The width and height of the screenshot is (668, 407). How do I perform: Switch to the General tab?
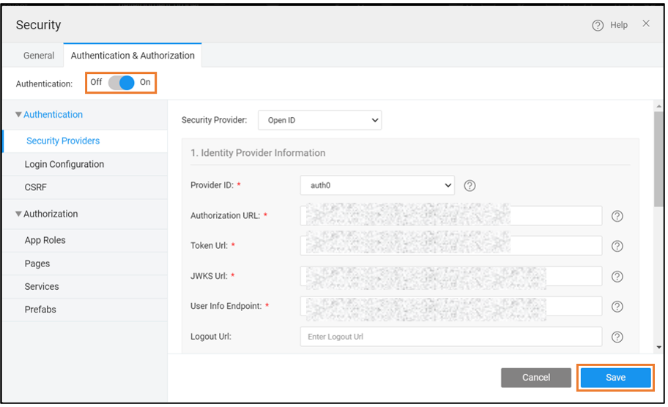pos(39,56)
